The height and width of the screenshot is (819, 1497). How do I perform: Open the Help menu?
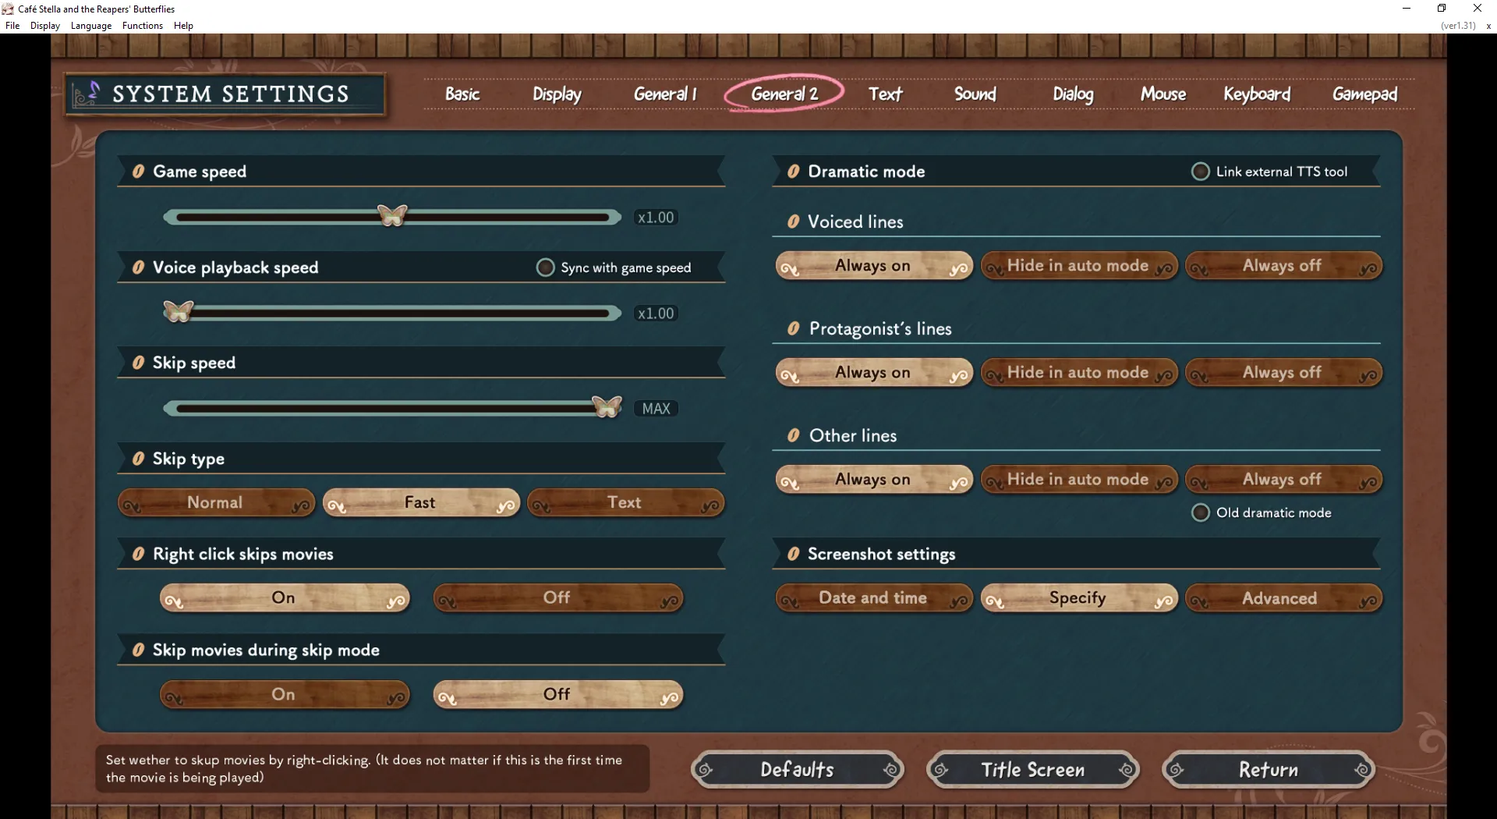coord(183,26)
